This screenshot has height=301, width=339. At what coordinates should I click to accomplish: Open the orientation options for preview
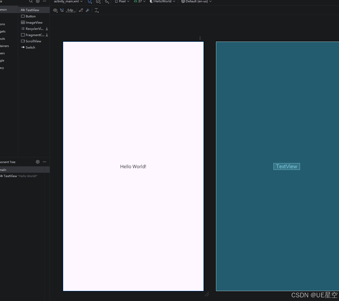click(98, 2)
